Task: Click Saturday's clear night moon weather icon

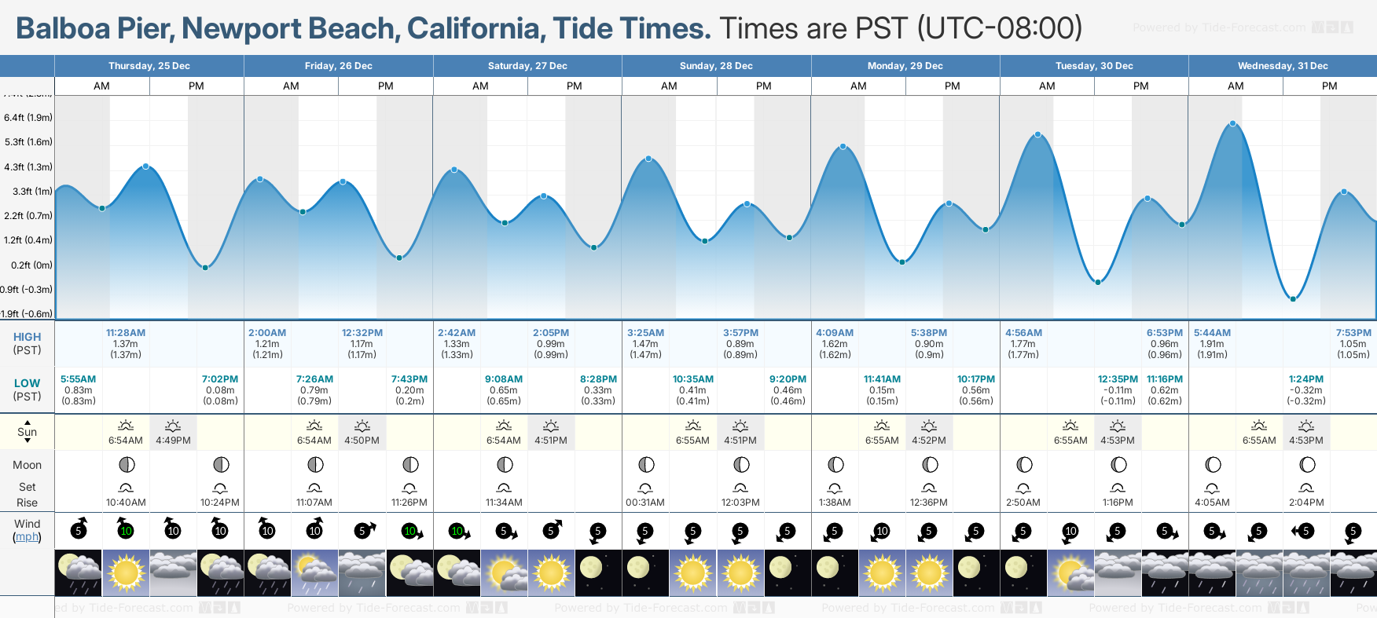Action: [x=598, y=572]
